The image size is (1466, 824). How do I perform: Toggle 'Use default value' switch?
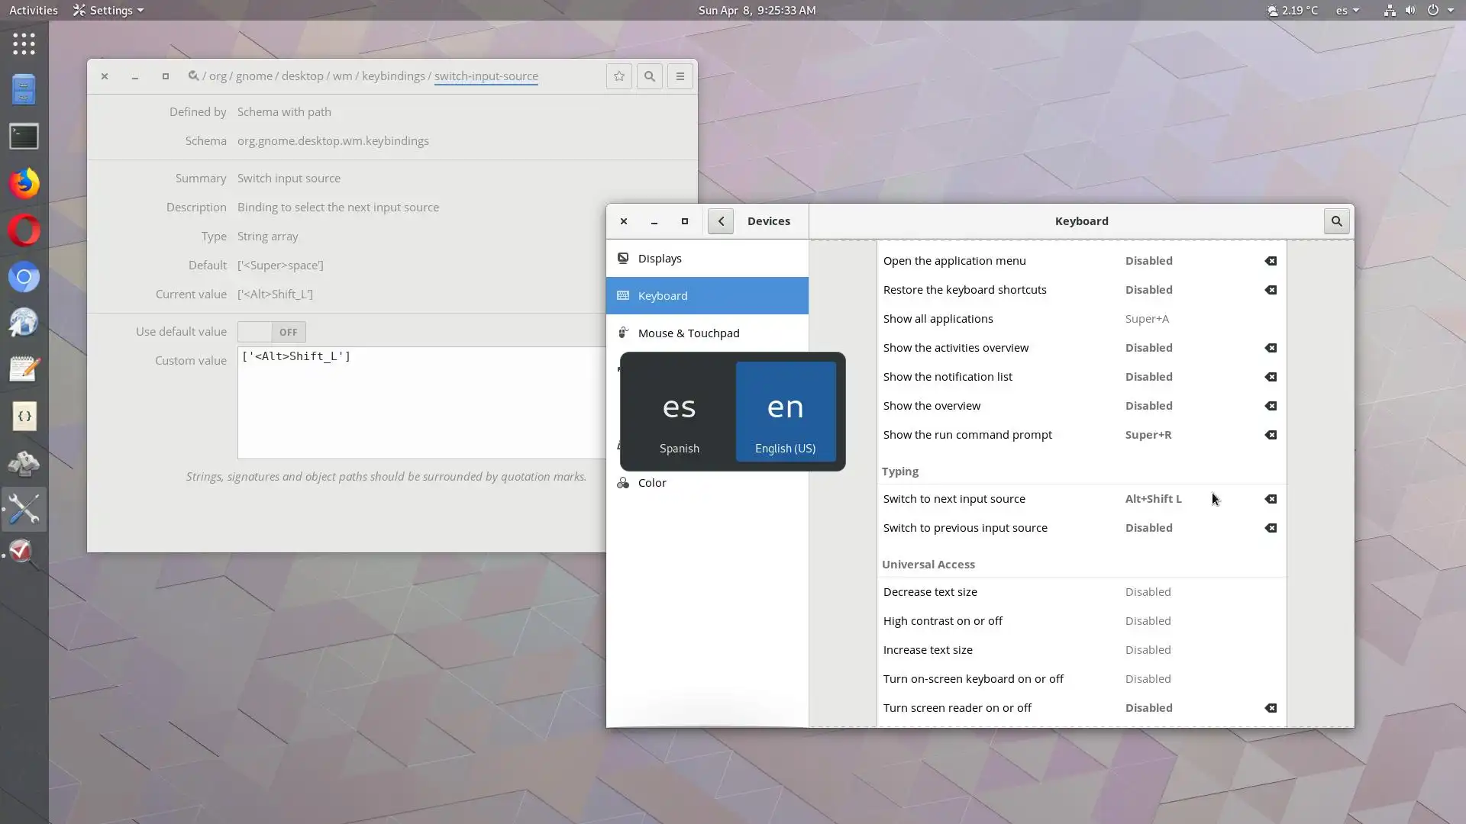(x=272, y=332)
